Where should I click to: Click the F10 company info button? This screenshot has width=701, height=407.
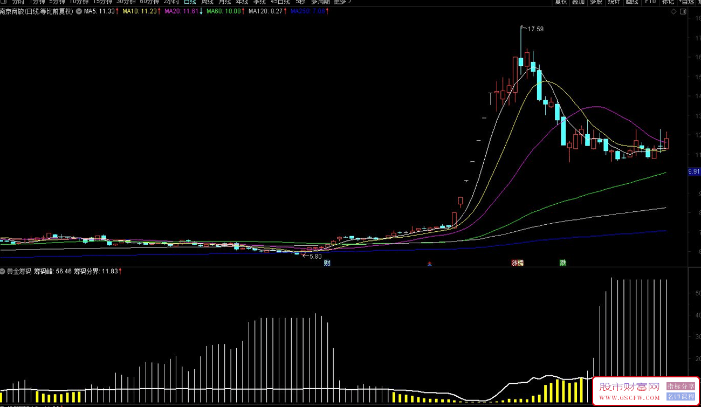[650, 2]
